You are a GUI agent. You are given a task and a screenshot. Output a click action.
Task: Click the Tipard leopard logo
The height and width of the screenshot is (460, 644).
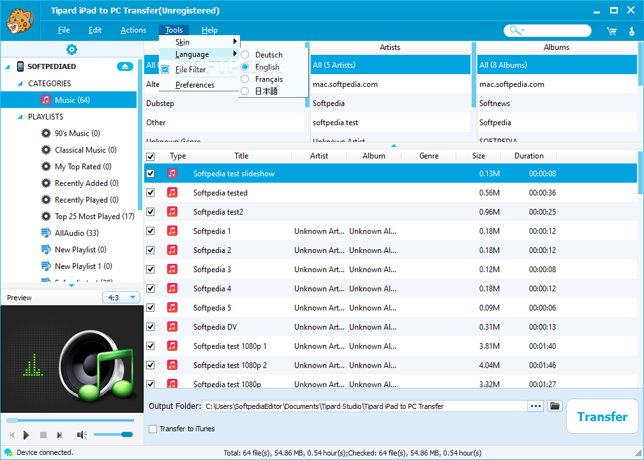(x=20, y=20)
